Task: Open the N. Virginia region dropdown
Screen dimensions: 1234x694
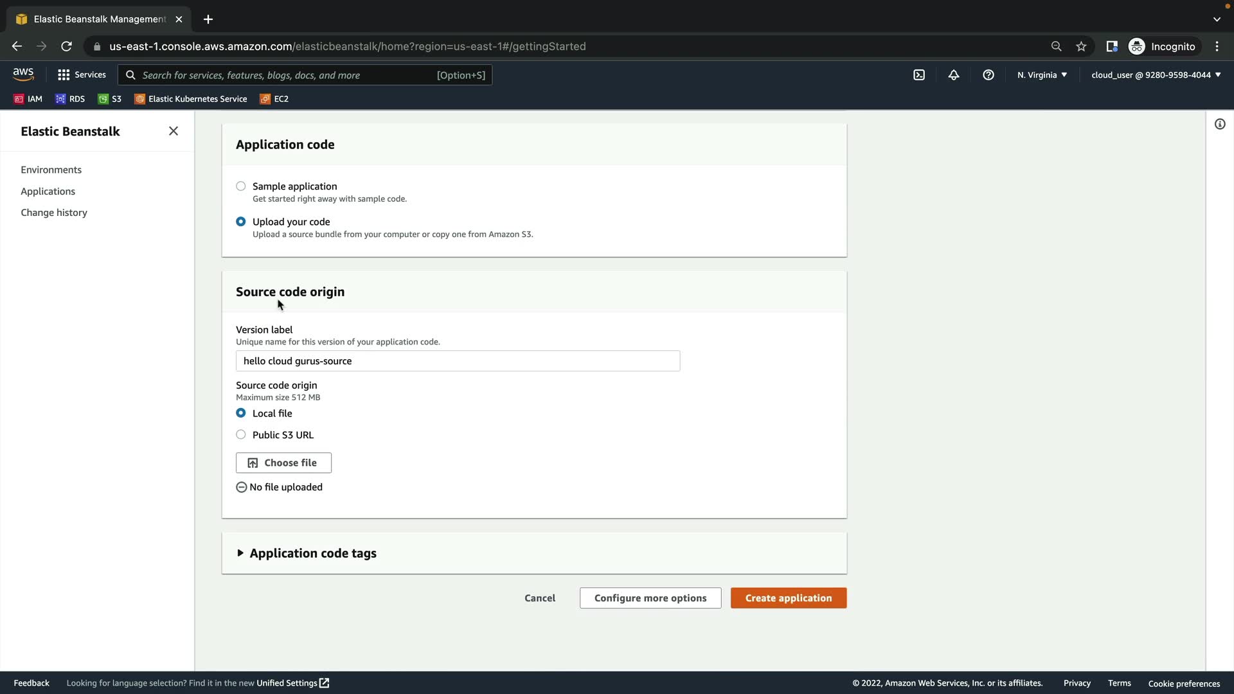Action: tap(1042, 75)
